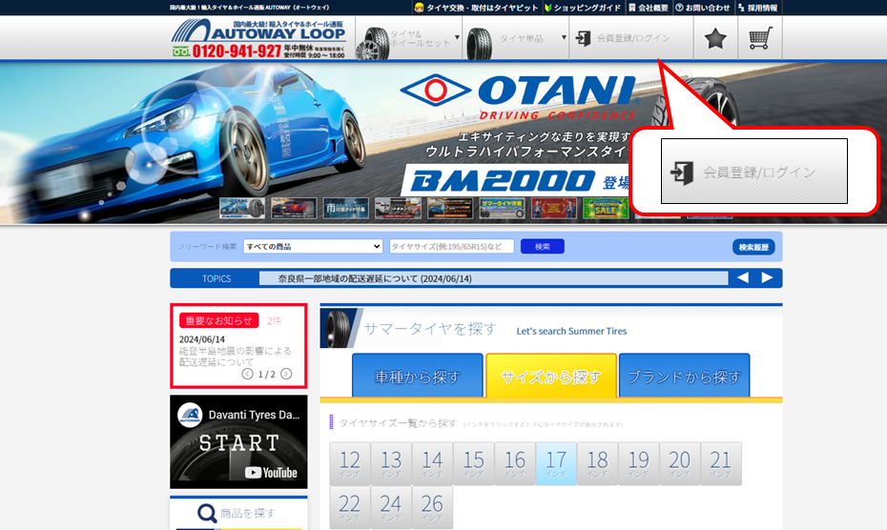887x530 pixels.
Task: Click the 商品を探す magnifier icon
Action: pyautogui.click(x=207, y=514)
